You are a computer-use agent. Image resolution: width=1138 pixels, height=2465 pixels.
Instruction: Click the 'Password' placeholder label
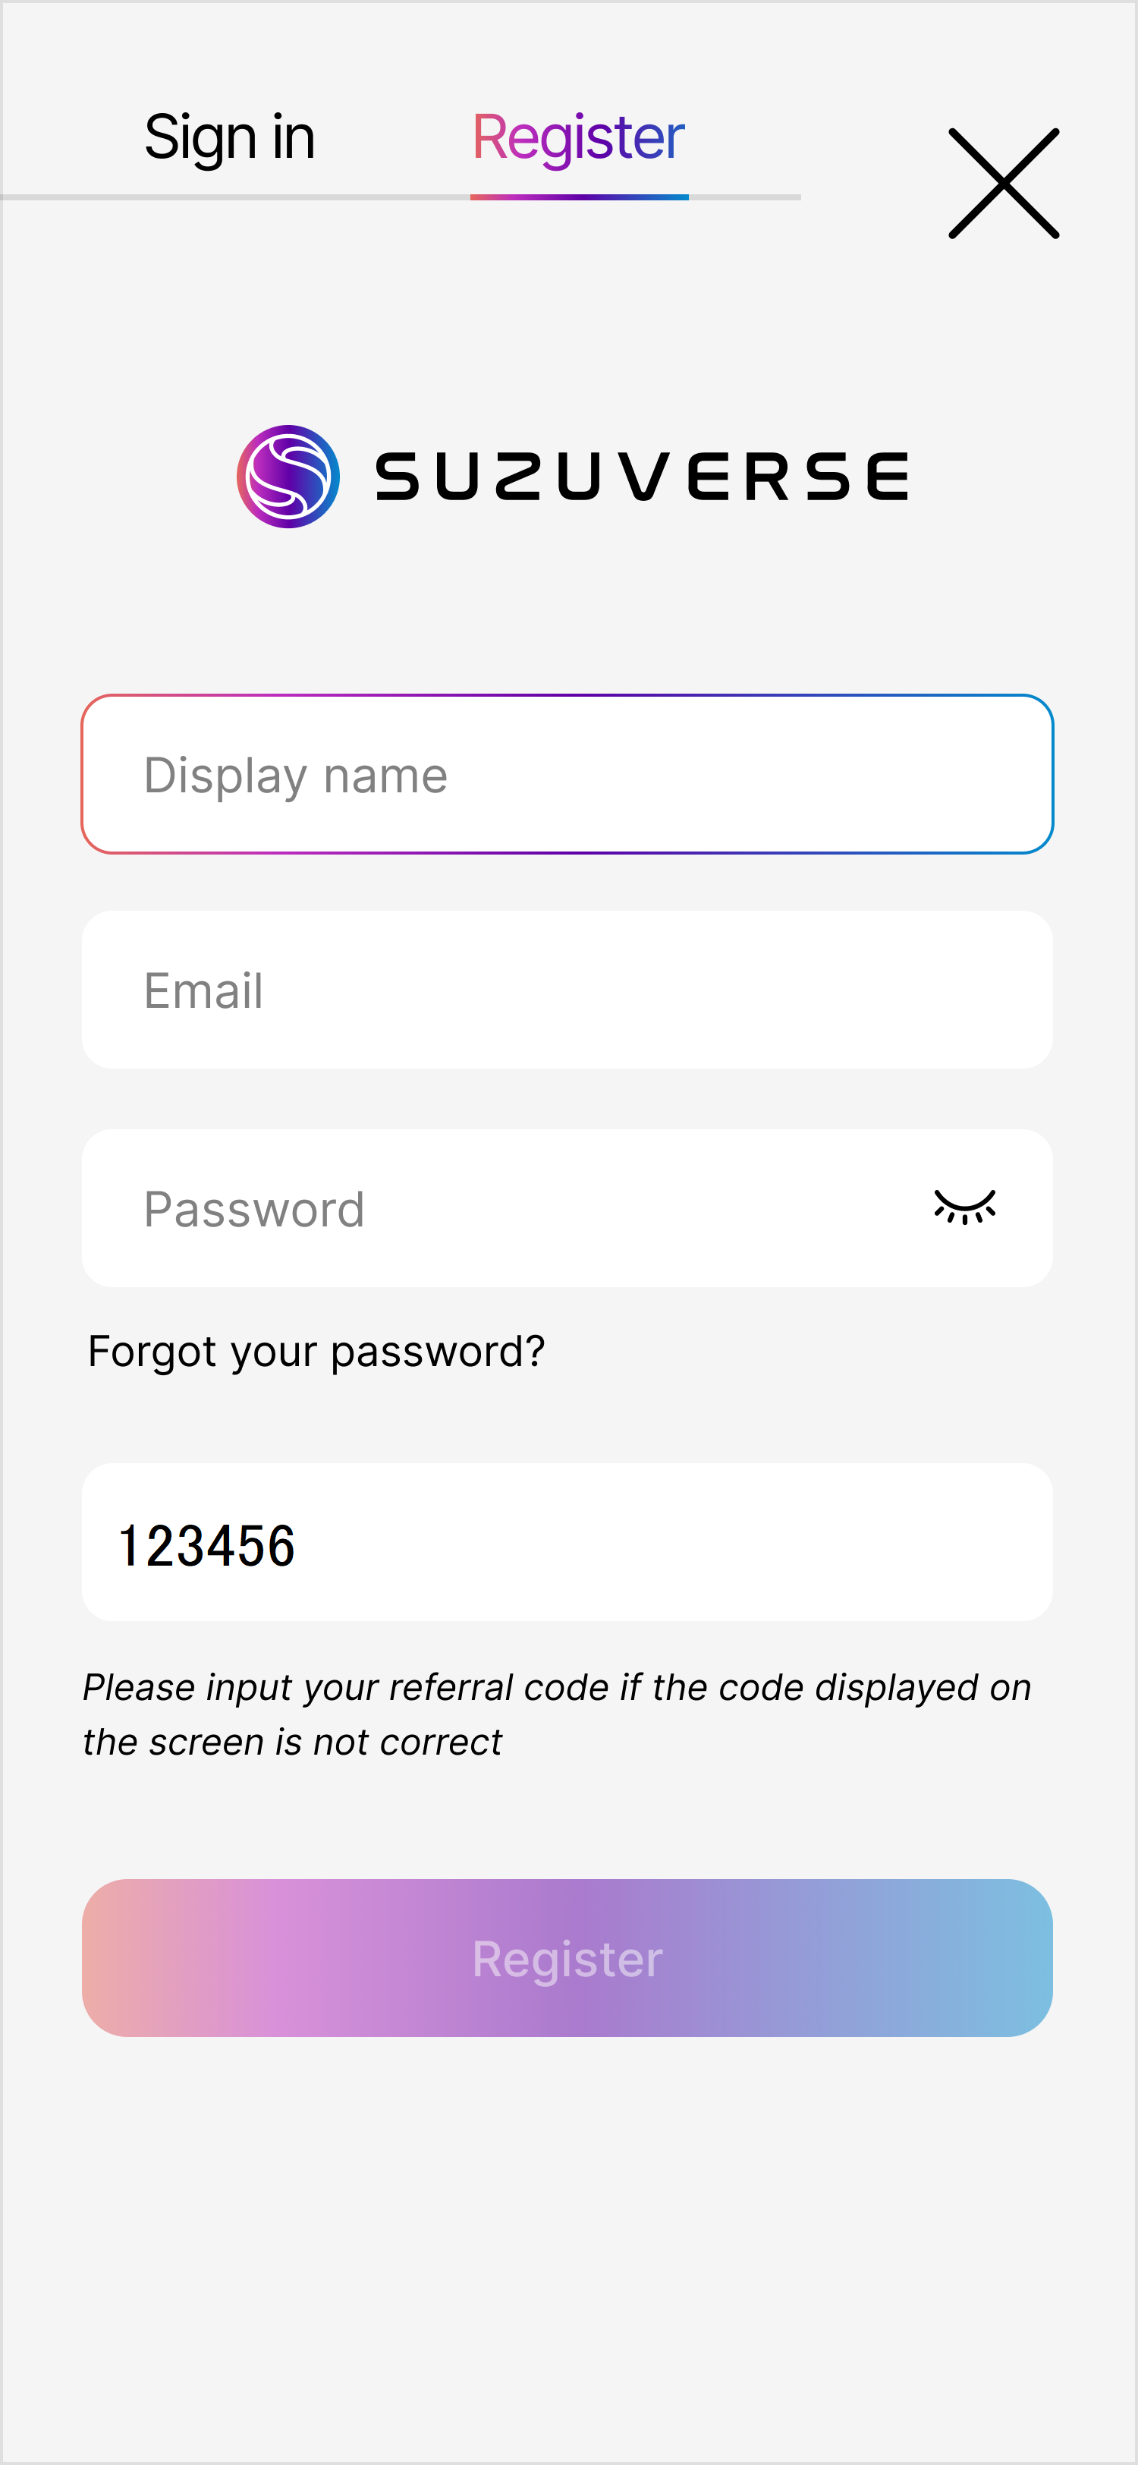pyautogui.click(x=254, y=1210)
